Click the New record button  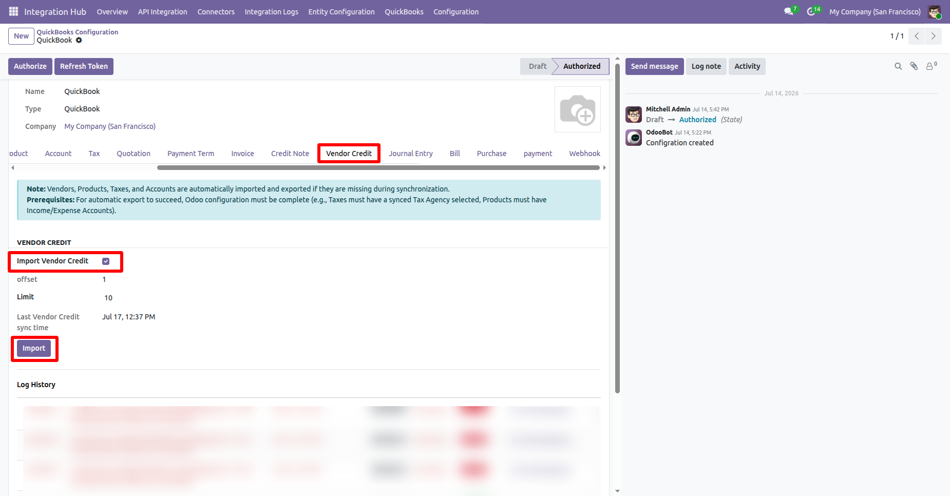[x=21, y=36]
